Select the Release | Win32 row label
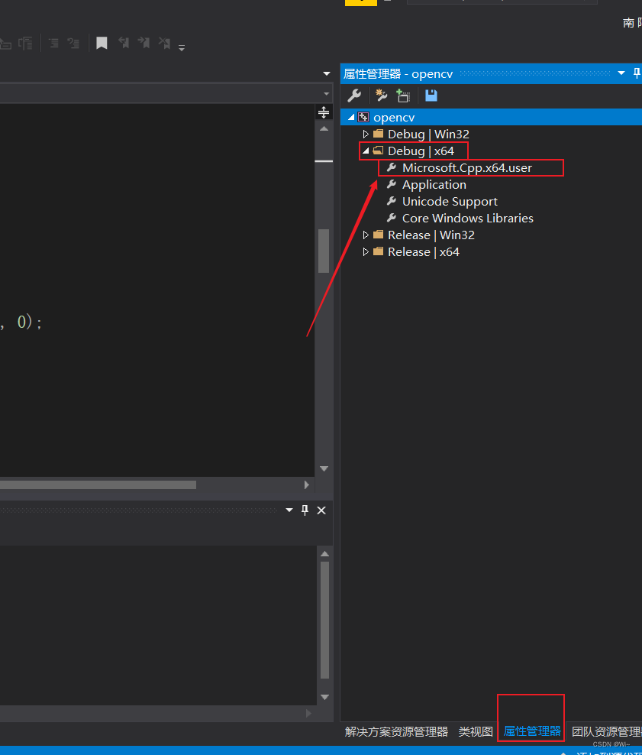 pos(431,235)
